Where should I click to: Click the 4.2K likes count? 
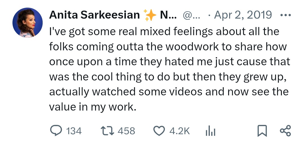[x=180, y=131]
